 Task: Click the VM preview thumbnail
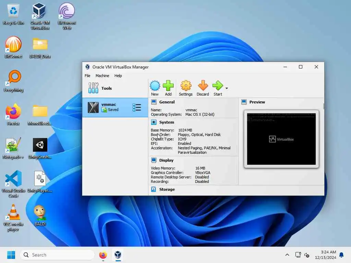point(281,139)
